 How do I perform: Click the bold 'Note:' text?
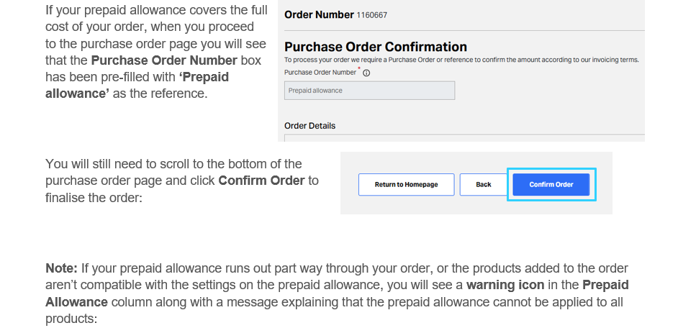[61, 268]
